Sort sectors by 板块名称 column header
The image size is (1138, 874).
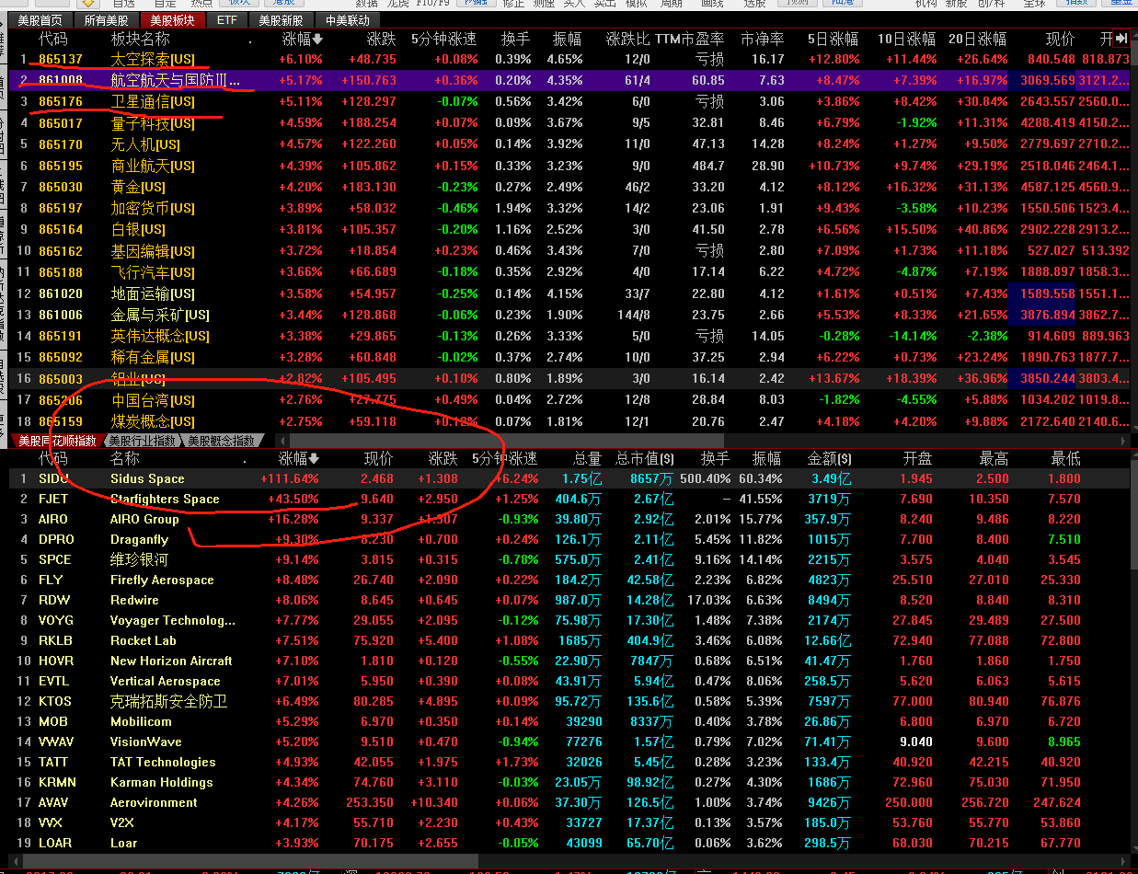pos(141,40)
